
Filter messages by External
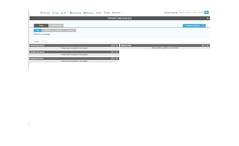[70, 30]
